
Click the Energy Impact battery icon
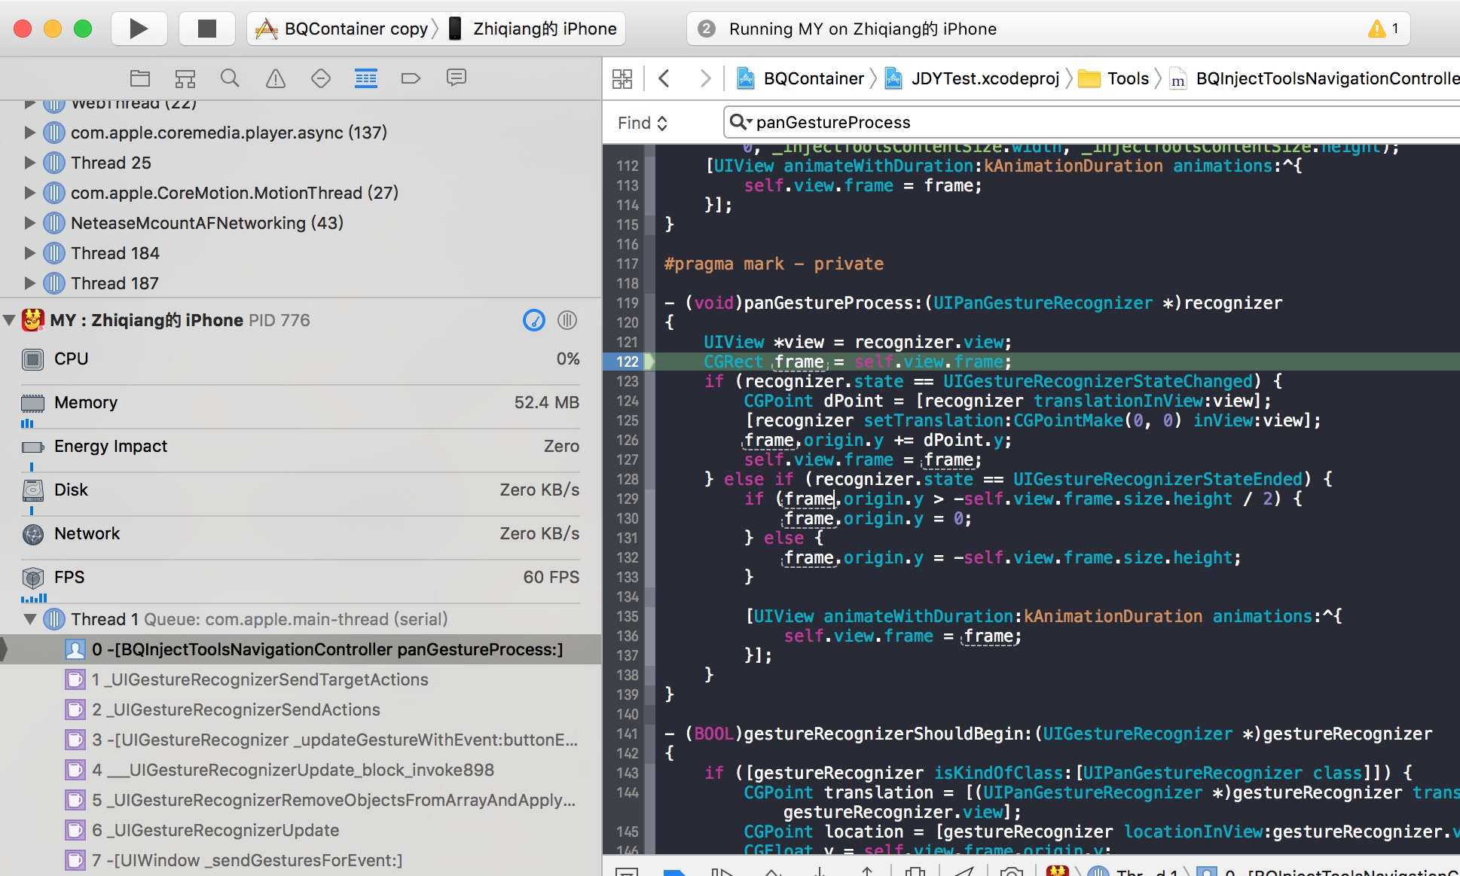(x=32, y=447)
